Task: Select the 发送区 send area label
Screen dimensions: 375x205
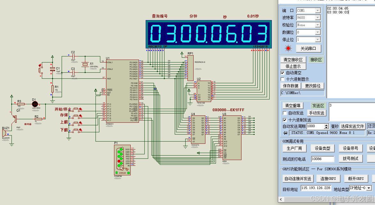Action: pos(318,106)
